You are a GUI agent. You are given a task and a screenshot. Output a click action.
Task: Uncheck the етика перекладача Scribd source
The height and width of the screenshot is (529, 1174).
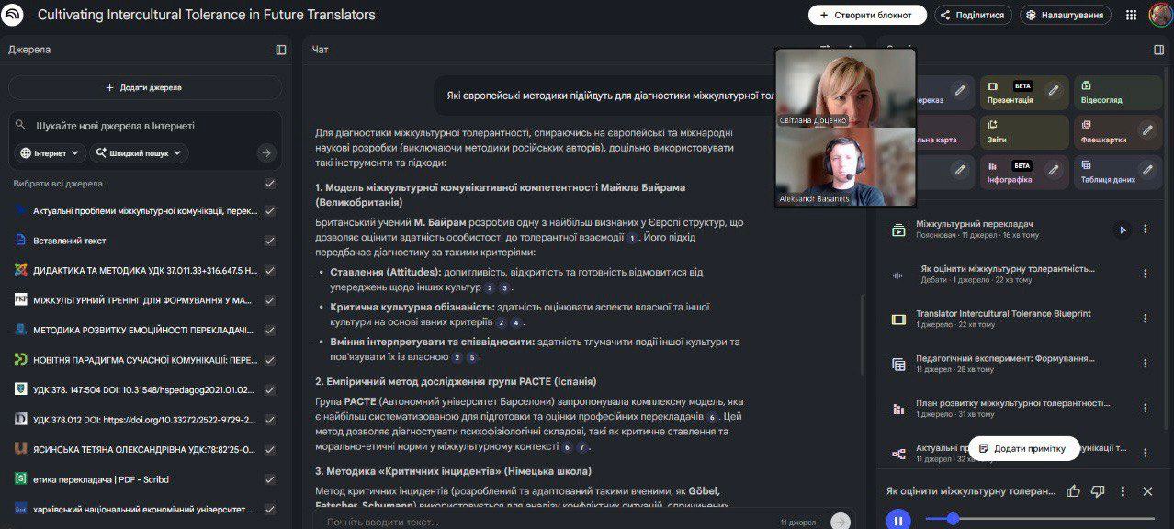pyautogui.click(x=270, y=479)
